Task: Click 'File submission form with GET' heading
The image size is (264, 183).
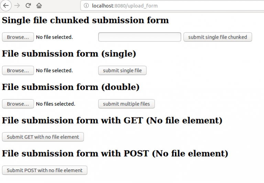Action: (x=73, y=120)
